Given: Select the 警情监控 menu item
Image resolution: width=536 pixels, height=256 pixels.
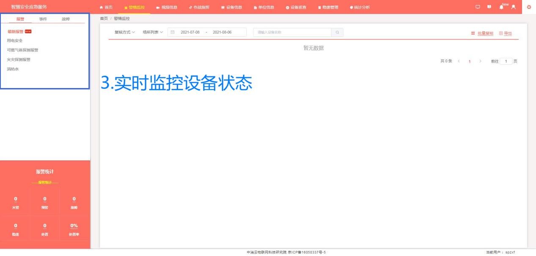Looking at the screenshot, I should click(134, 7).
